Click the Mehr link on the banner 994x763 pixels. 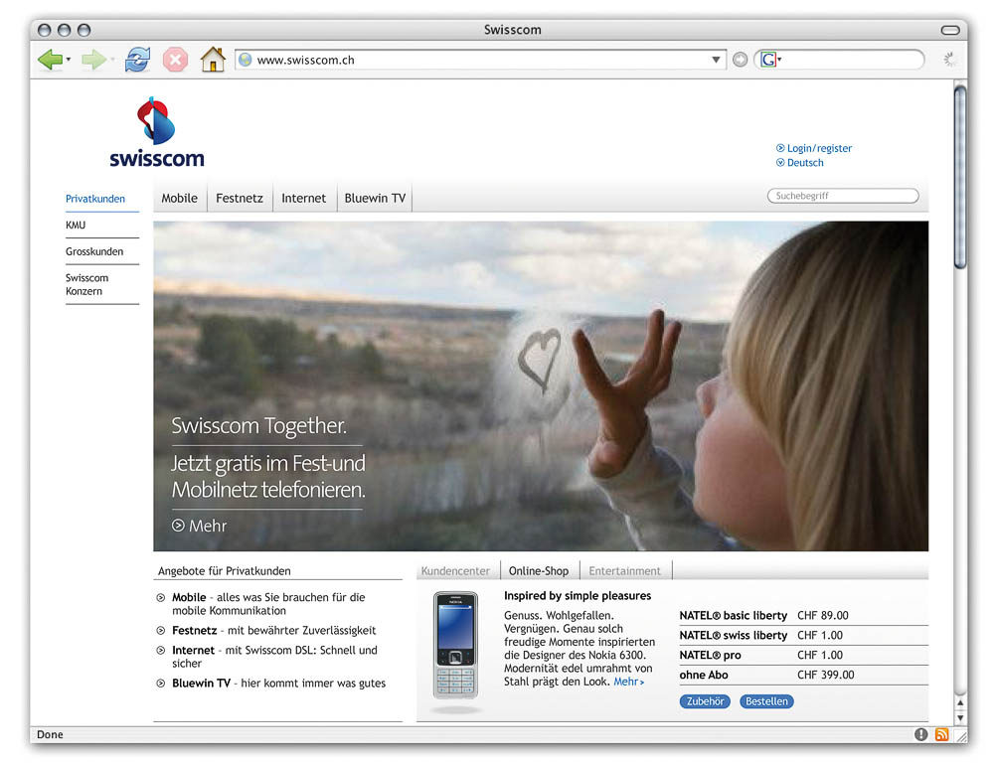point(208,526)
